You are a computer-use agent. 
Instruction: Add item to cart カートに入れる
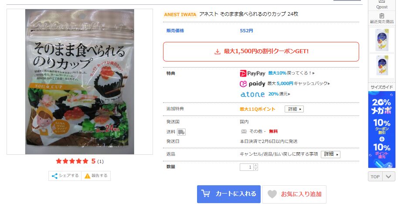(x=229, y=194)
